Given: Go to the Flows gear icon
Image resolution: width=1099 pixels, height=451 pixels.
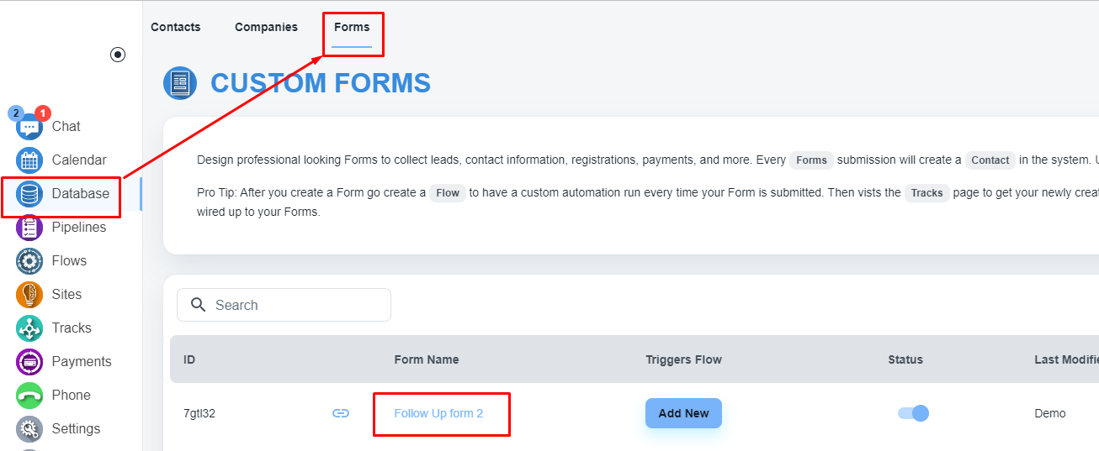Looking at the screenshot, I should pos(29,261).
